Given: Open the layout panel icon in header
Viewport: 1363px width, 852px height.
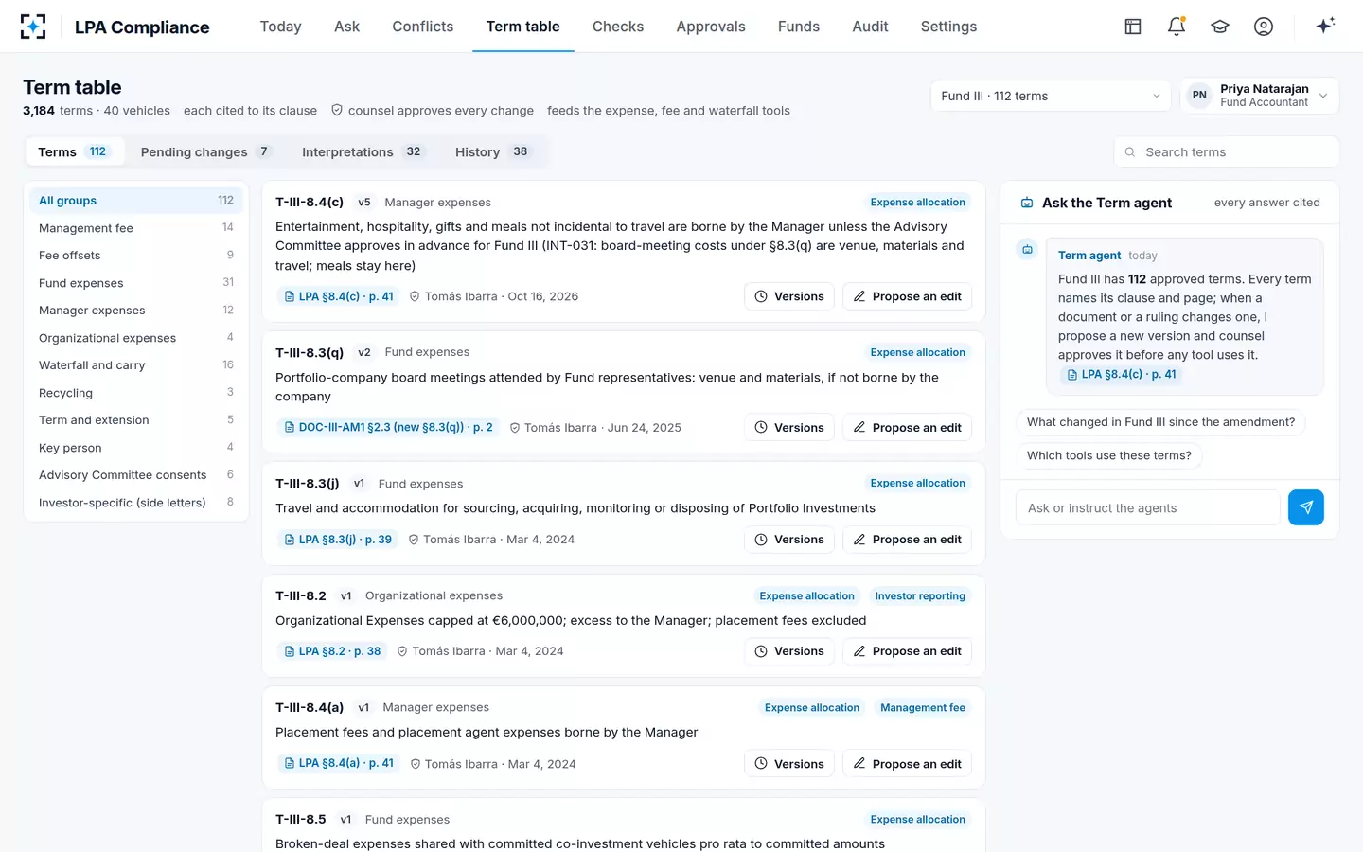Looking at the screenshot, I should tap(1133, 27).
